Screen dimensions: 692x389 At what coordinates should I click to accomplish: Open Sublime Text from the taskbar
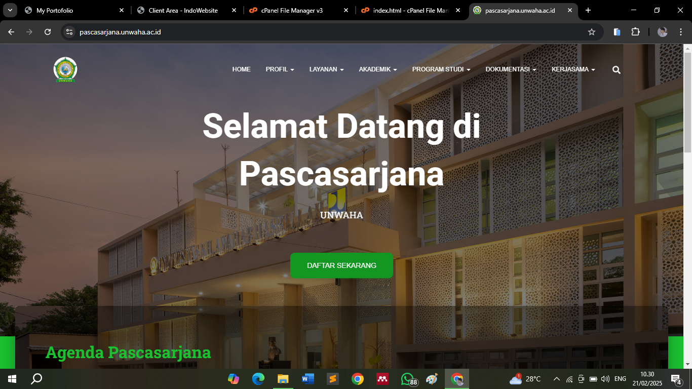pos(332,379)
